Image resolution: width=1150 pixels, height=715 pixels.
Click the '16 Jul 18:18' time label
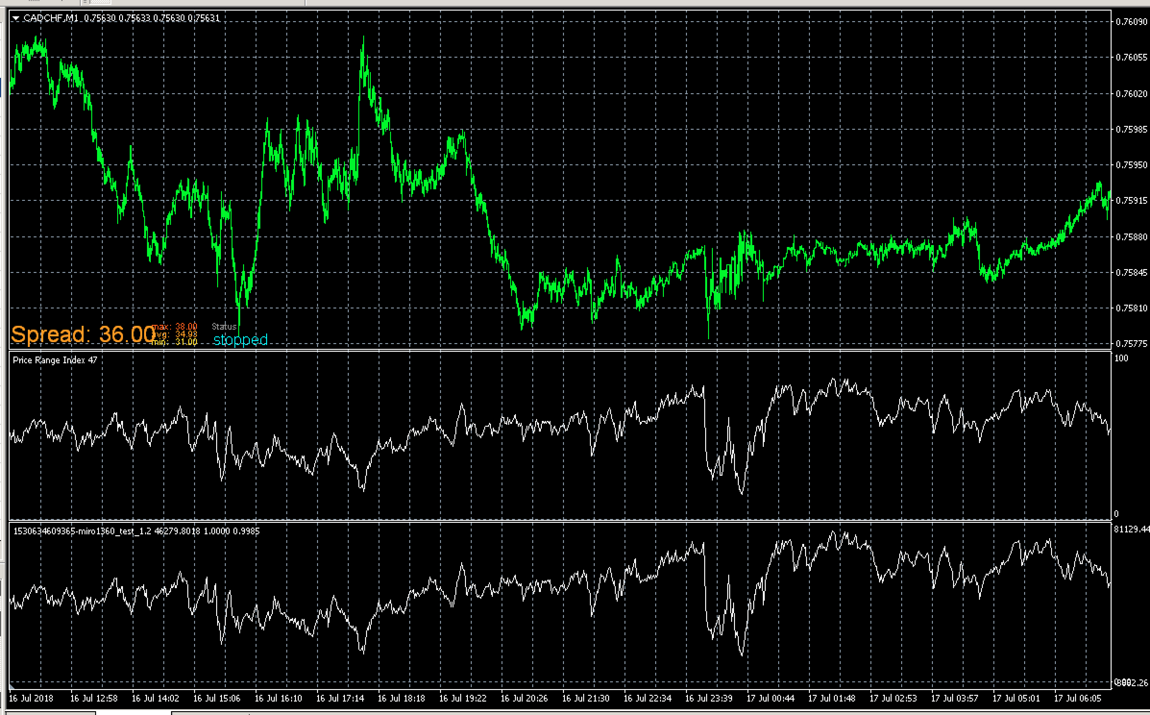click(x=401, y=698)
